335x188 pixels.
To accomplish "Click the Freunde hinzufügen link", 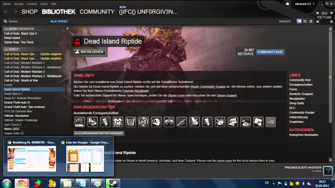I will click(x=136, y=91).
